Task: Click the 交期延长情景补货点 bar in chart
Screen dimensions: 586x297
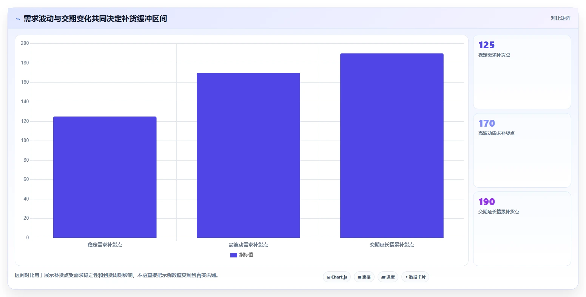Action: click(x=392, y=145)
